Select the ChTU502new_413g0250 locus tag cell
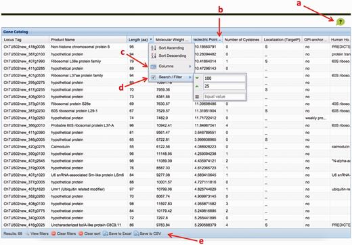The image size is (352, 245). pyautogui.click(x=24, y=118)
